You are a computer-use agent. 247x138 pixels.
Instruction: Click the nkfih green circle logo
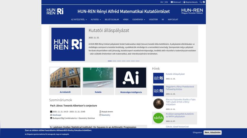[x=158, y=118]
